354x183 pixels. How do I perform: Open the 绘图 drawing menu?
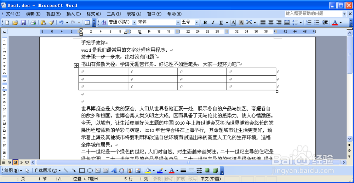pos(13,170)
